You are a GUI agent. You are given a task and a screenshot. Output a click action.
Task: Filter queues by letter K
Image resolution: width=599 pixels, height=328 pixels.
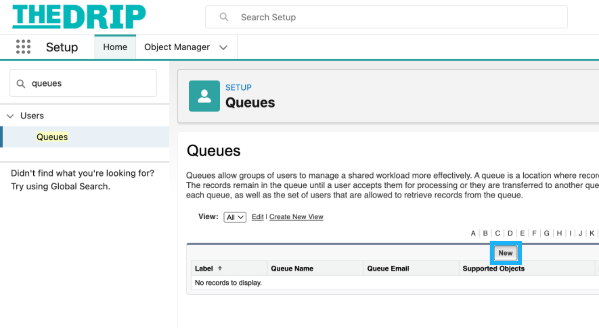pyautogui.click(x=592, y=233)
